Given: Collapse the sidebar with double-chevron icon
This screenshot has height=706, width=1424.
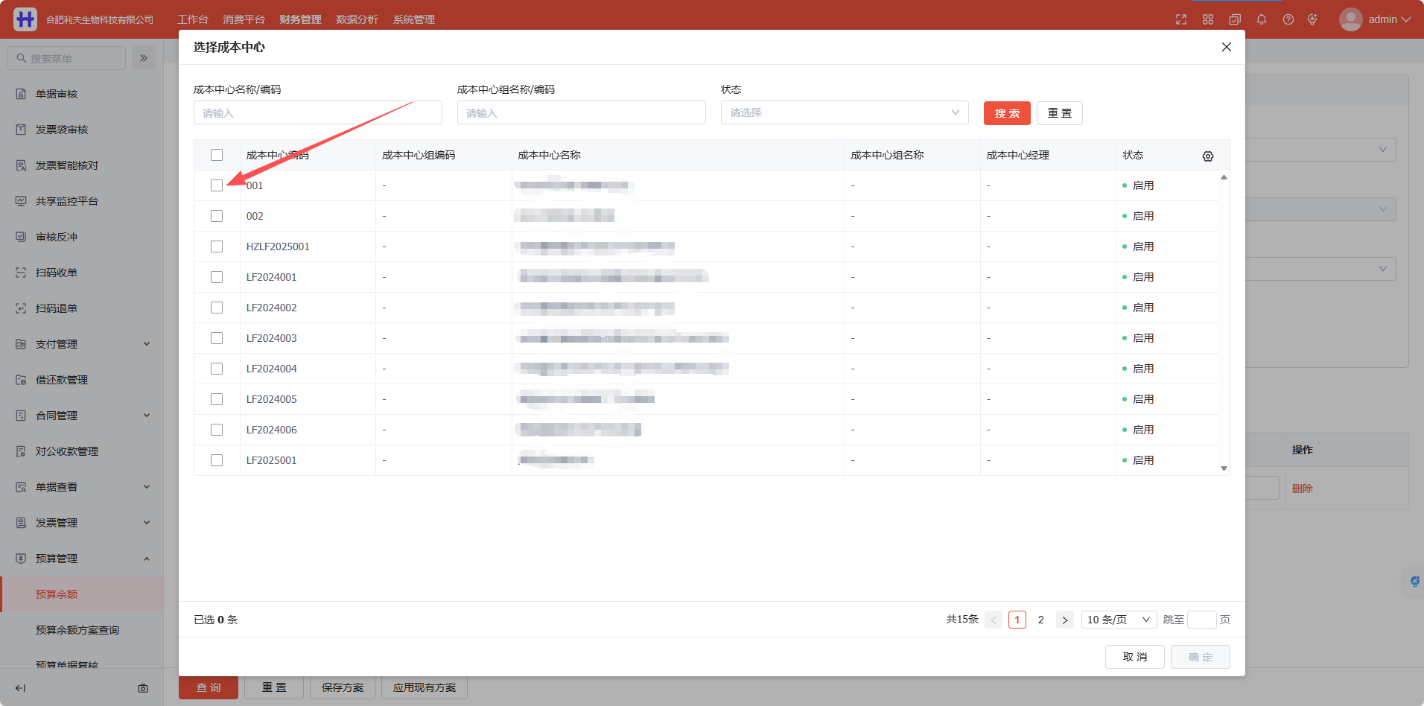Looking at the screenshot, I should 144,58.
